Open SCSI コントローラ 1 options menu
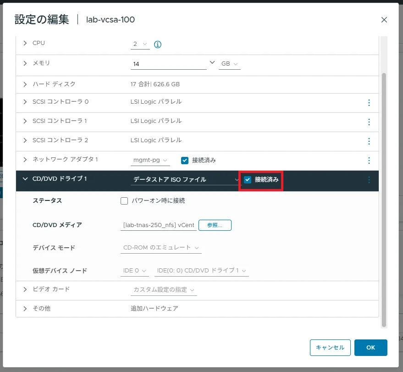This screenshot has height=372, width=403. (x=369, y=122)
